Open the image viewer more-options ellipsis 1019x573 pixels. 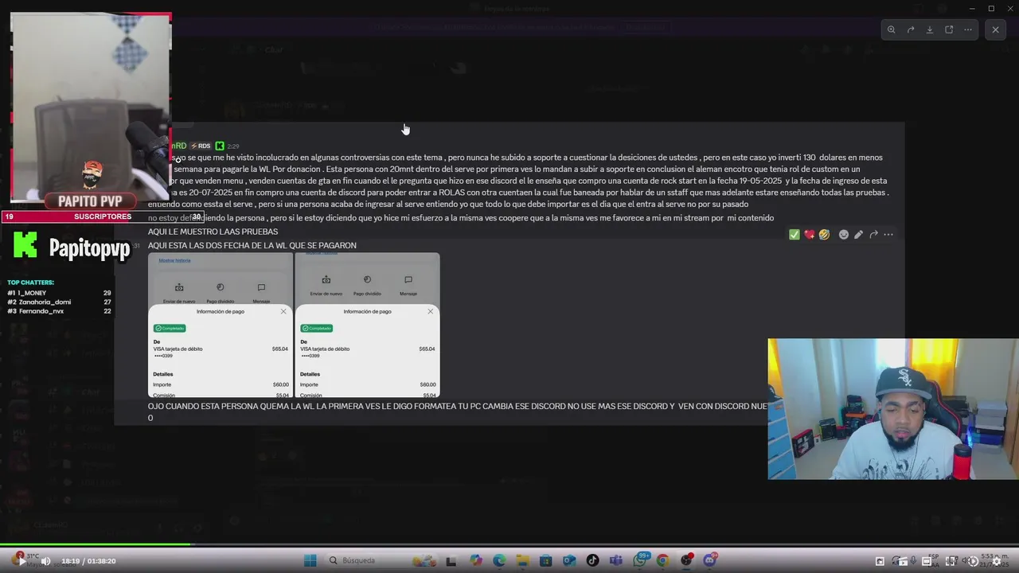coord(968,29)
